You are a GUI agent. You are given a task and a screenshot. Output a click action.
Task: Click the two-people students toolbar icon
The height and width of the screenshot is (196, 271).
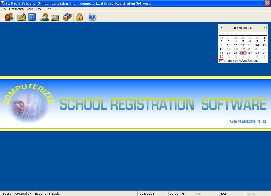point(9,17)
